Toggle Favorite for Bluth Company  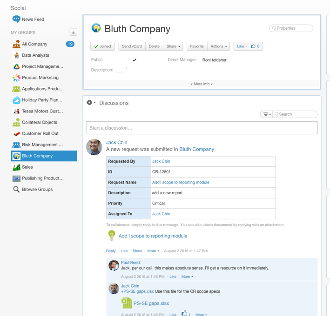coord(197,46)
